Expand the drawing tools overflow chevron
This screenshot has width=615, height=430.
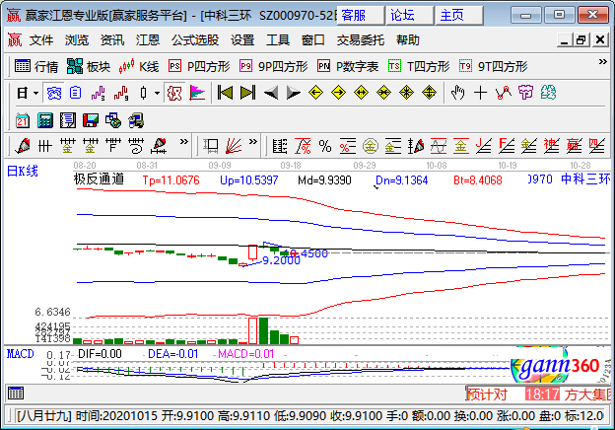tap(183, 142)
